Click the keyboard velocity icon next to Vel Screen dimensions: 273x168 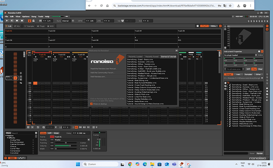(x=122, y=21)
